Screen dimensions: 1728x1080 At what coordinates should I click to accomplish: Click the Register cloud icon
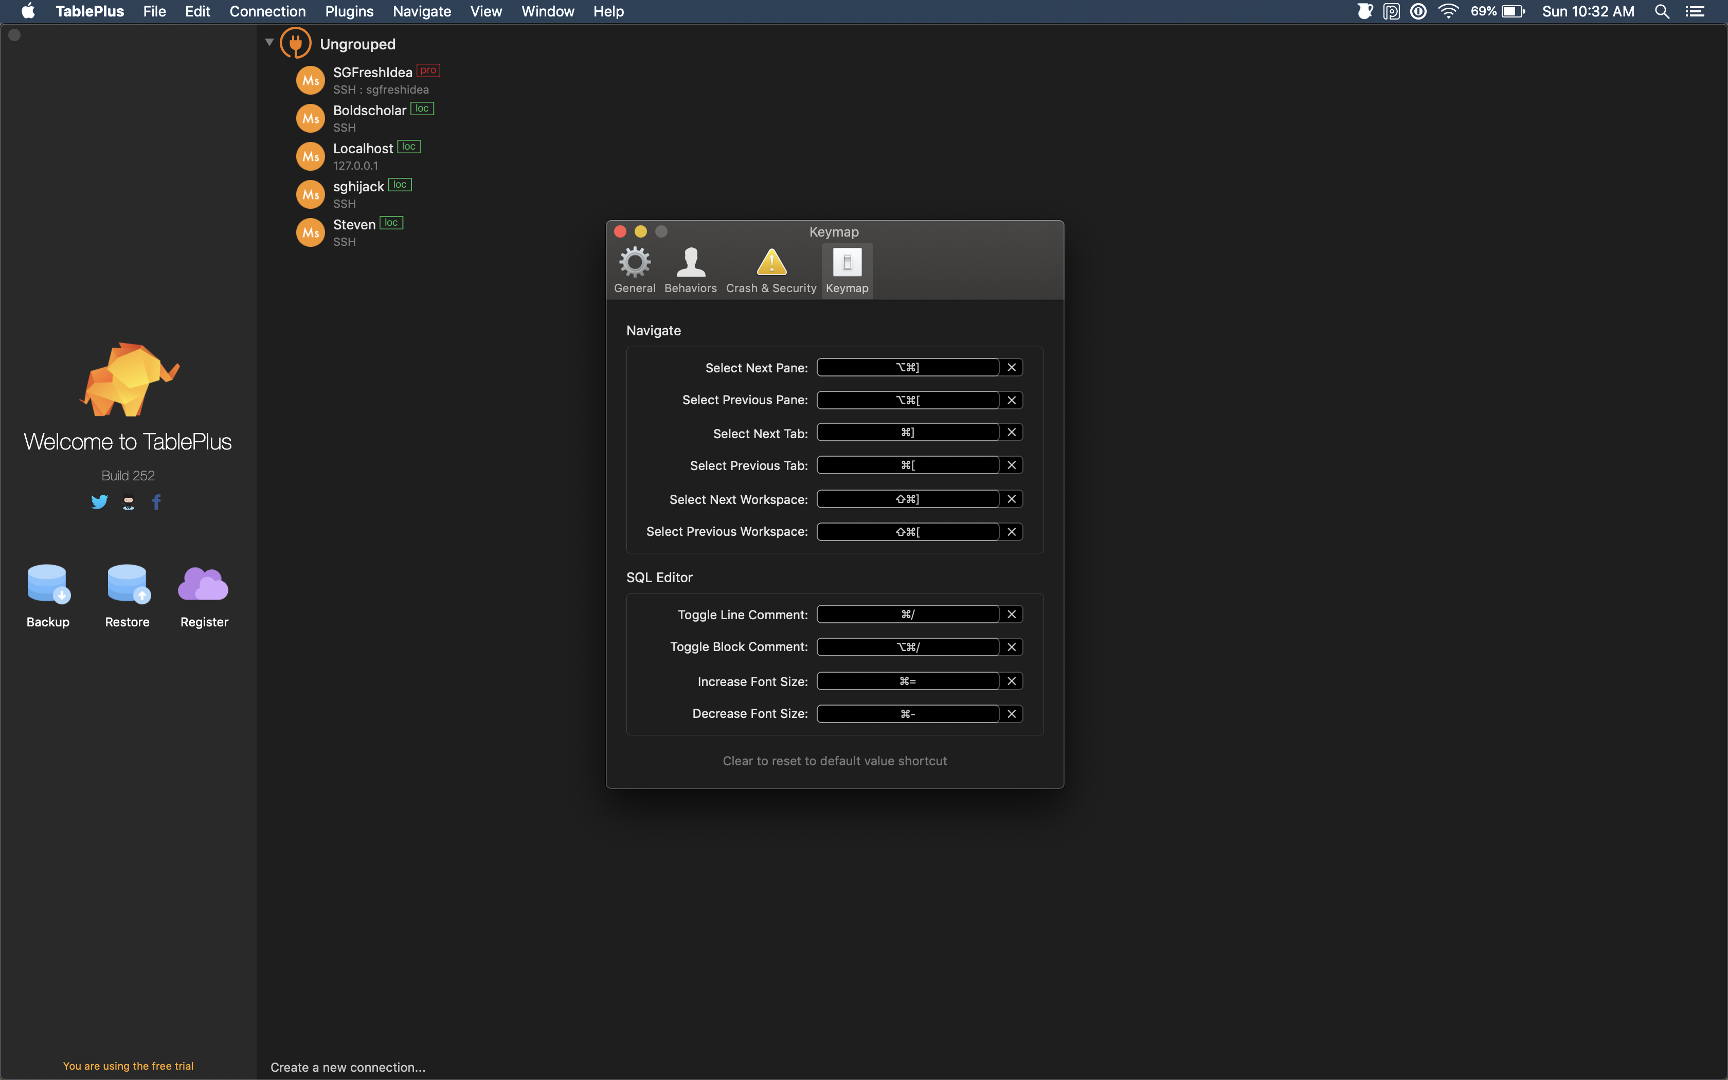(204, 584)
